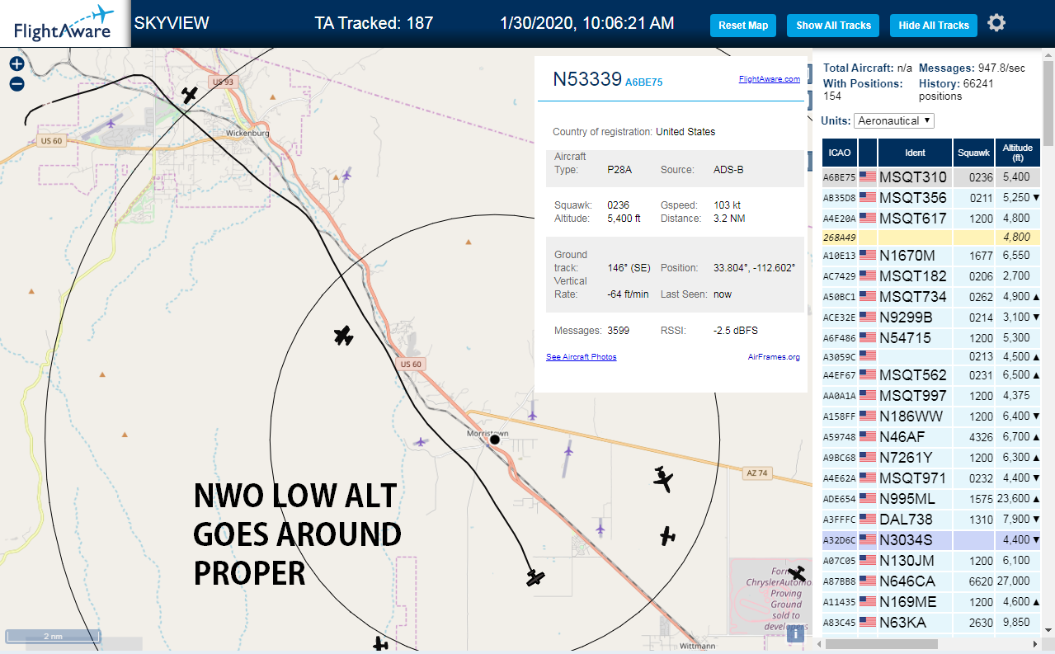Select the N1670M aircraft row
The width and height of the screenshot is (1055, 654).
pyautogui.click(x=931, y=256)
